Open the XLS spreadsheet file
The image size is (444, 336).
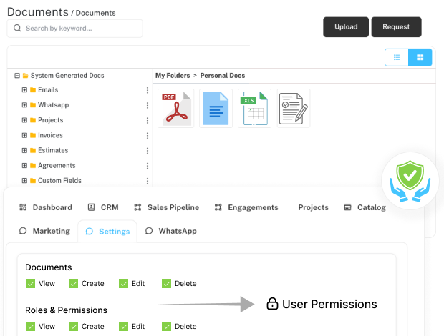pos(254,109)
